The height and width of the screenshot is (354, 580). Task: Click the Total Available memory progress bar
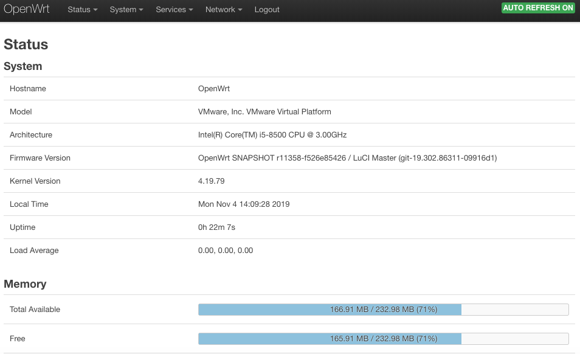[x=384, y=310]
